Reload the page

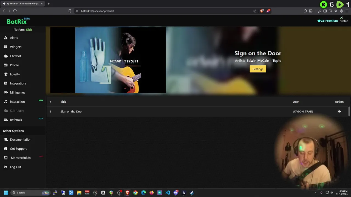point(15,11)
